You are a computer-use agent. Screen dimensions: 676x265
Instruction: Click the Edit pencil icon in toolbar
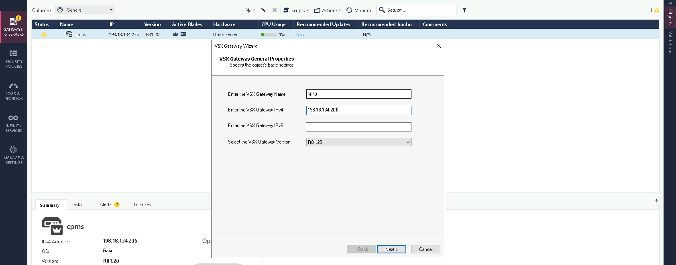coord(263,10)
